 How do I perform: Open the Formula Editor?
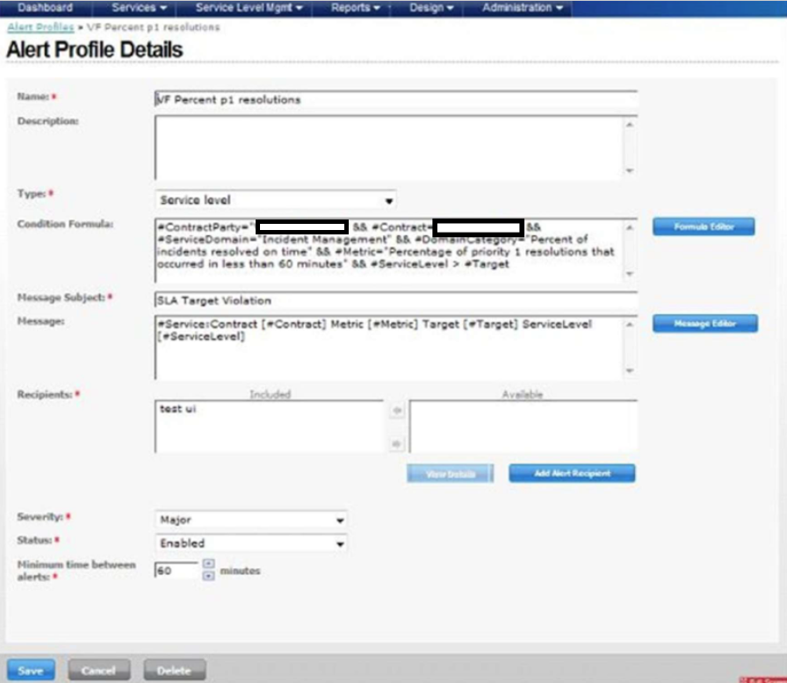click(x=704, y=226)
